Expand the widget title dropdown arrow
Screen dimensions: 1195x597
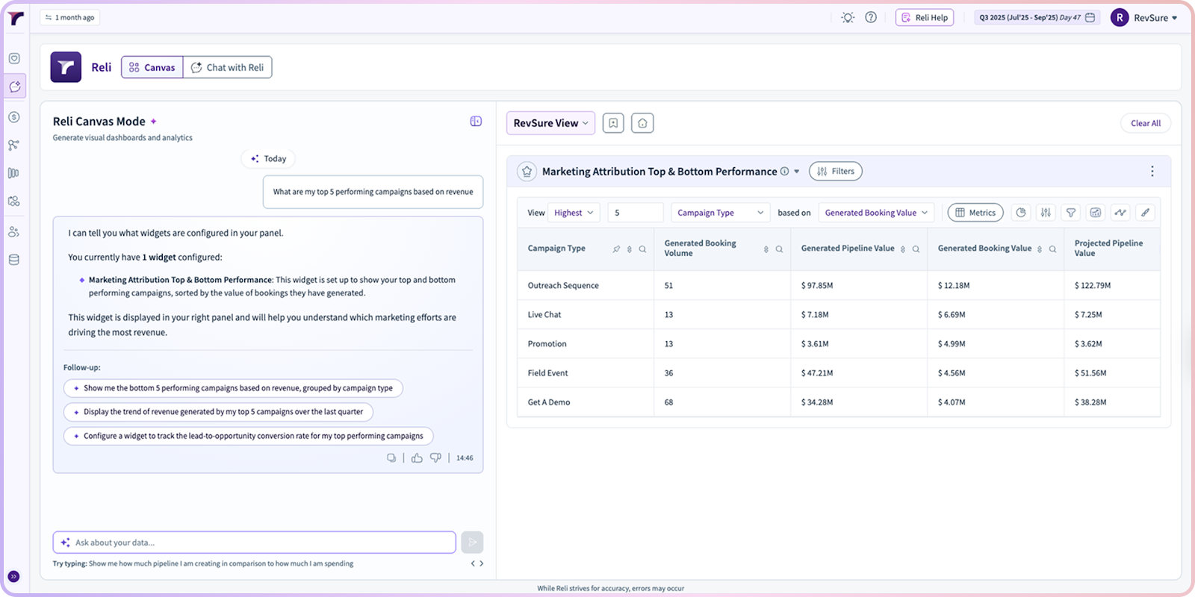pos(797,172)
